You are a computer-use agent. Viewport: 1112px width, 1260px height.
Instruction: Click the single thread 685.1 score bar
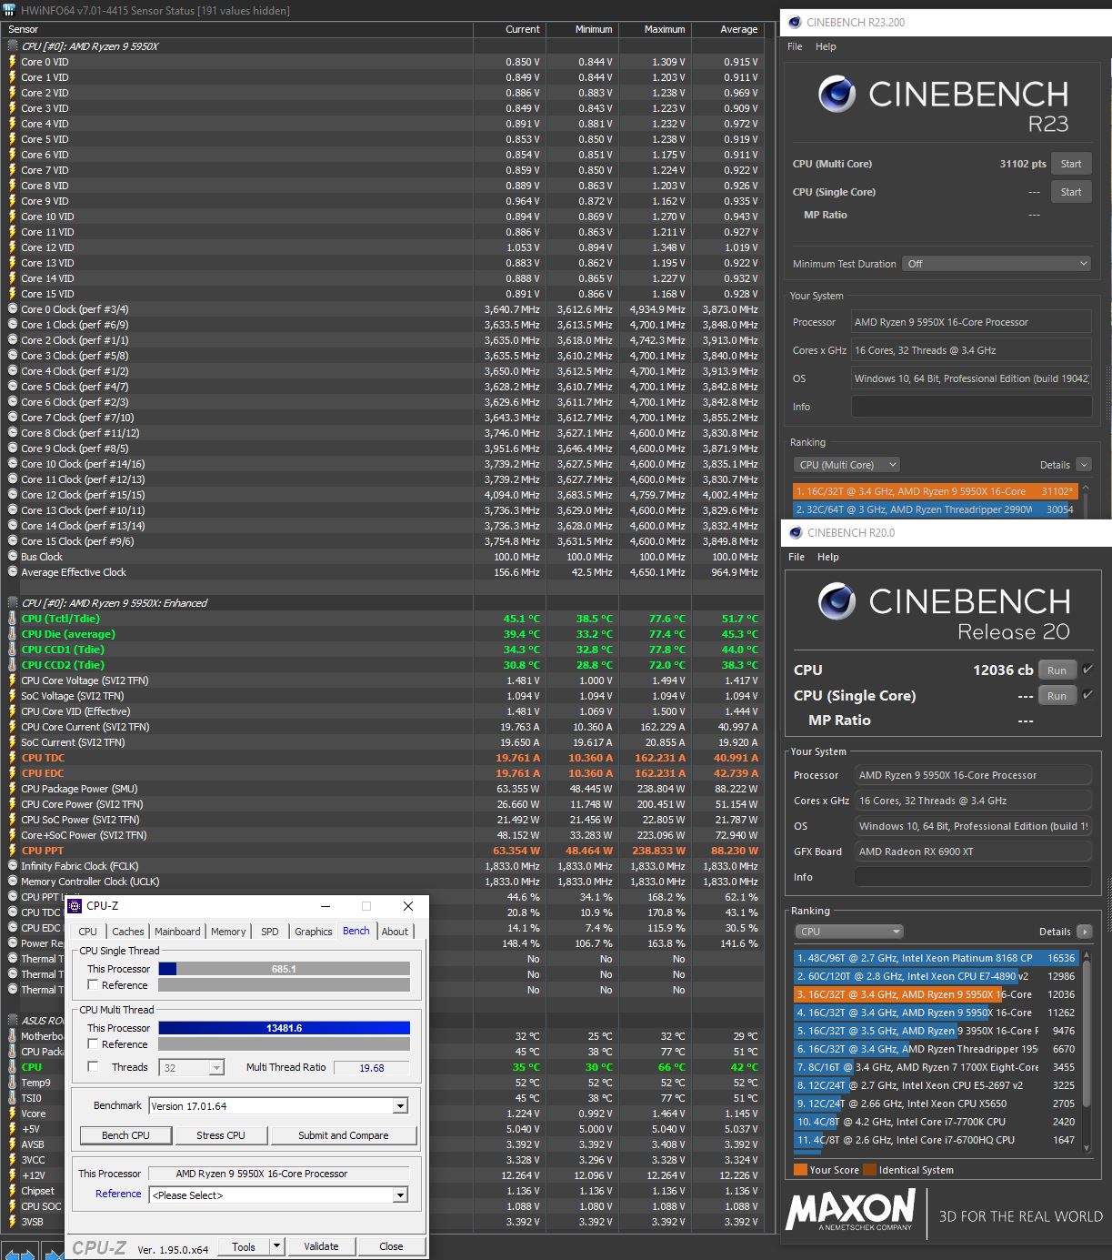(284, 969)
